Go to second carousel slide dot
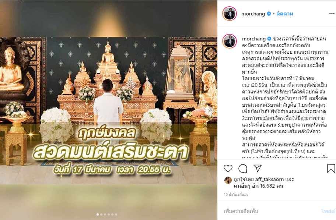This screenshot has height=220, width=336. tap(101, 214)
